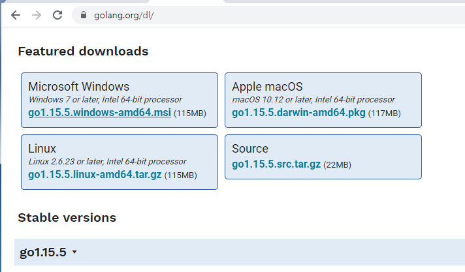Click the (22MB) size label

(x=337, y=165)
